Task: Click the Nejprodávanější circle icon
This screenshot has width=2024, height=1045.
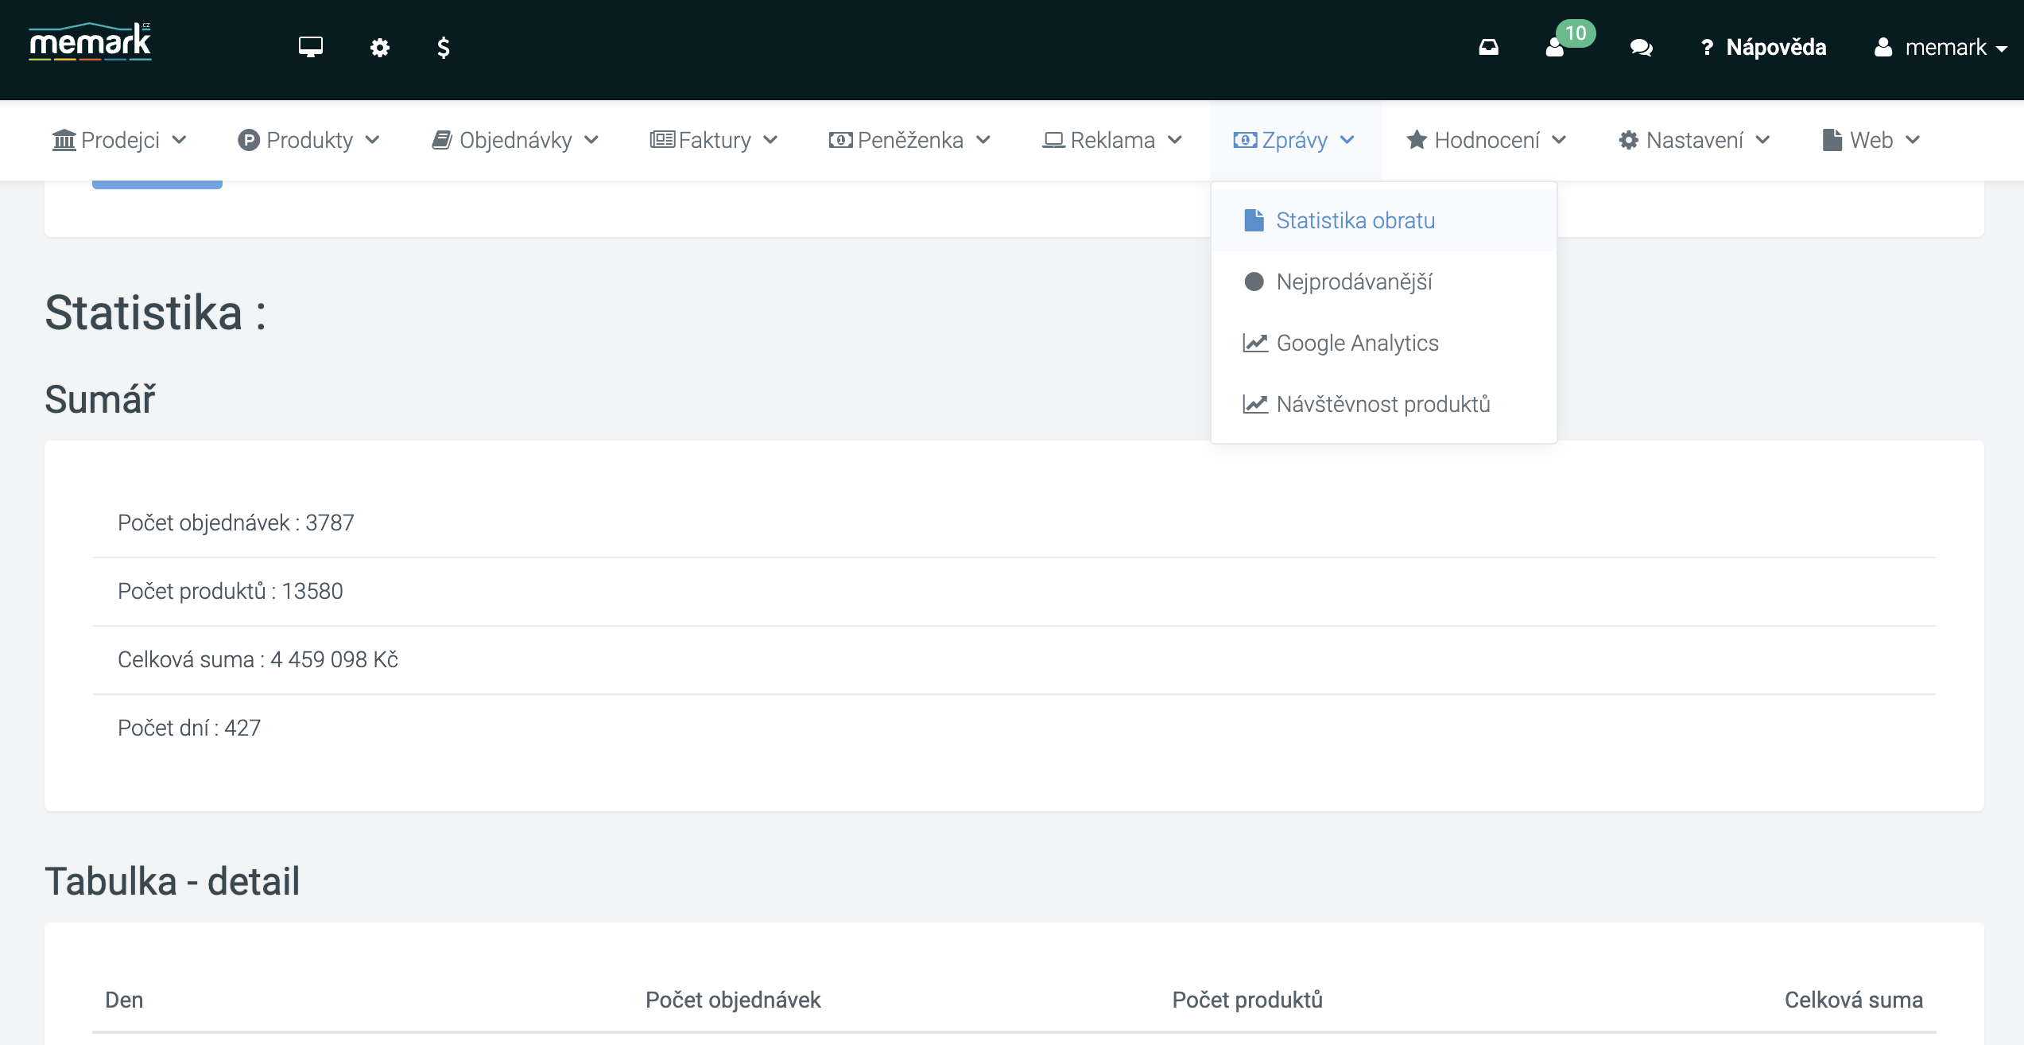Action: tap(1254, 282)
